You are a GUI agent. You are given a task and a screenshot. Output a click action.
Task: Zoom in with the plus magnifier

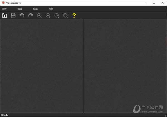tap(39, 16)
